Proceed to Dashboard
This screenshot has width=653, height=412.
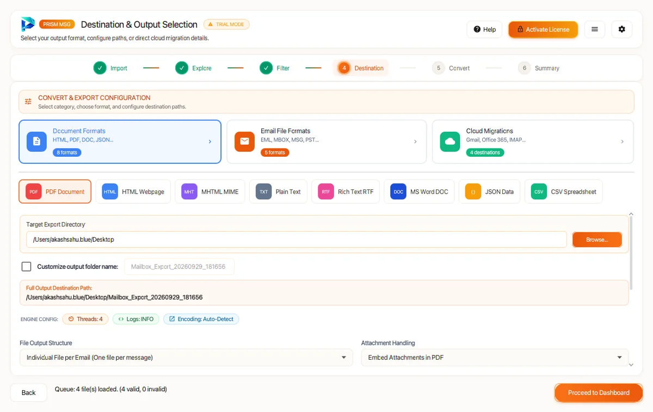(599, 393)
